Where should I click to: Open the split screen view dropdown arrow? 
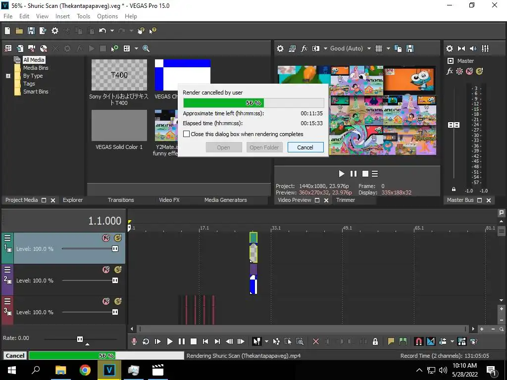(325, 48)
